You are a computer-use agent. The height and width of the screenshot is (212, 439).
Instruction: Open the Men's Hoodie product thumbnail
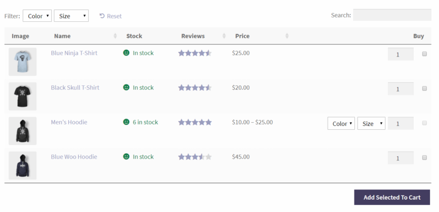click(x=22, y=131)
